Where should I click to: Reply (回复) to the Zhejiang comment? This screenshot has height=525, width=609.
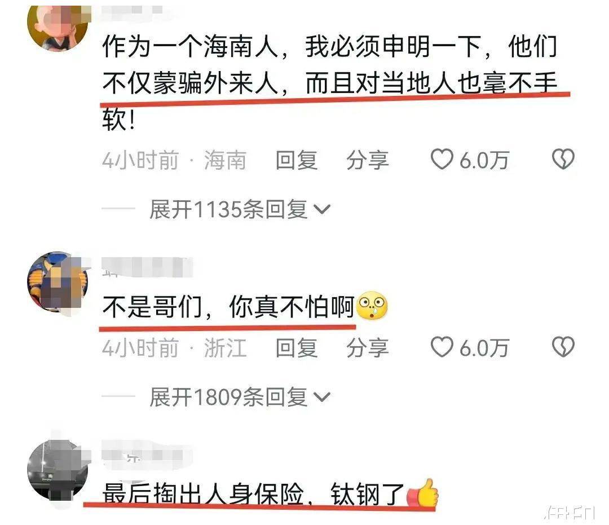[x=297, y=347]
